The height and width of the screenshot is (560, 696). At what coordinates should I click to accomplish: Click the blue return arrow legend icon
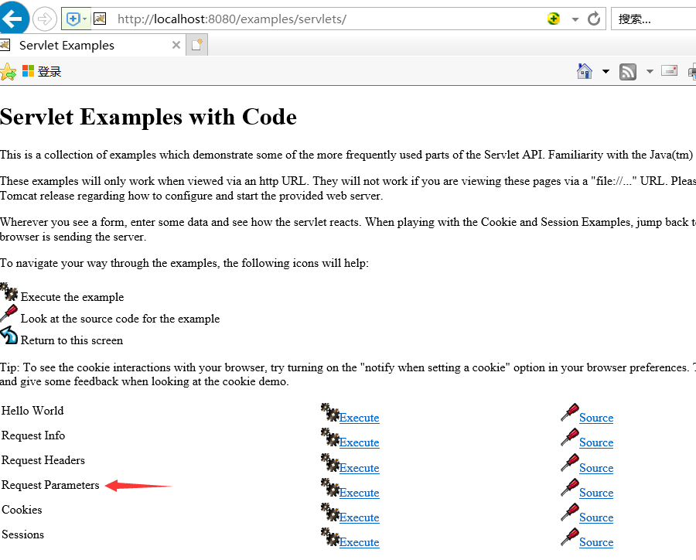click(x=9, y=335)
